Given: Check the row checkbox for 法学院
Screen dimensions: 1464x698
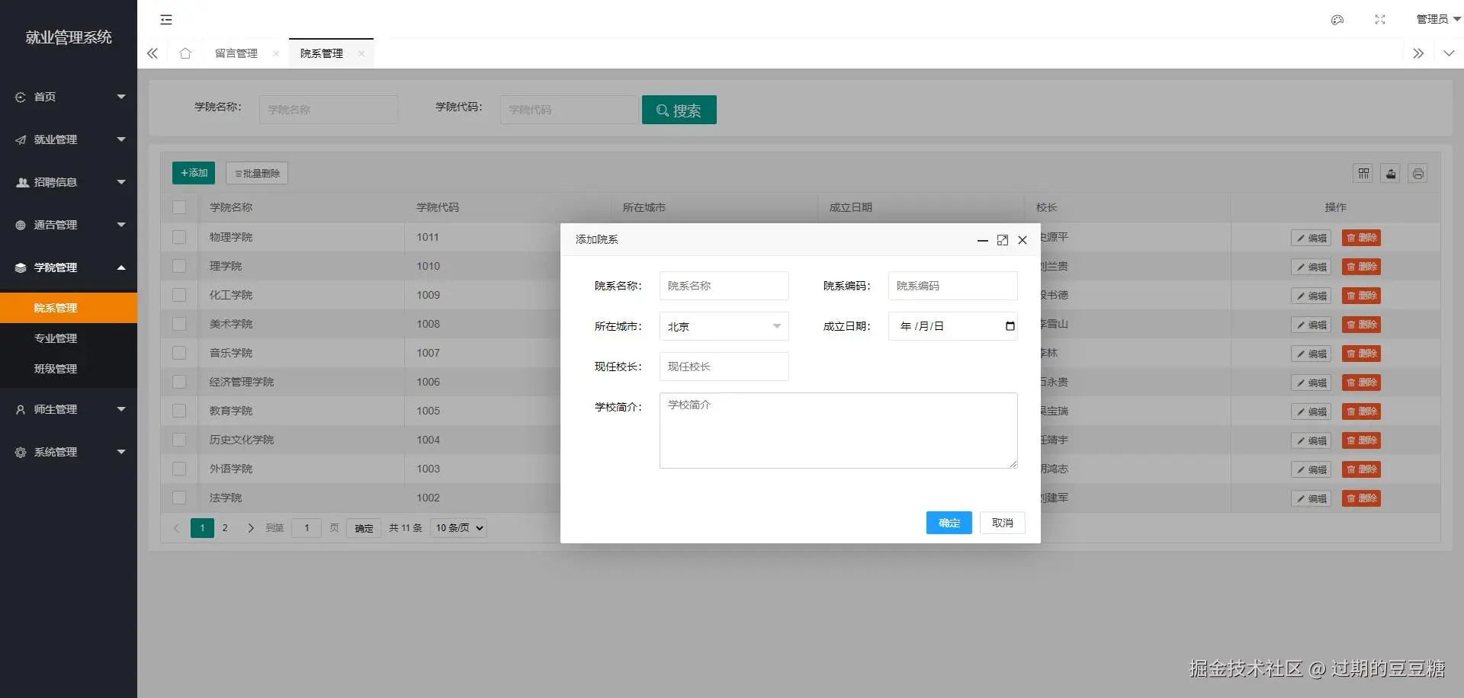Looking at the screenshot, I should click(x=179, y=498).
